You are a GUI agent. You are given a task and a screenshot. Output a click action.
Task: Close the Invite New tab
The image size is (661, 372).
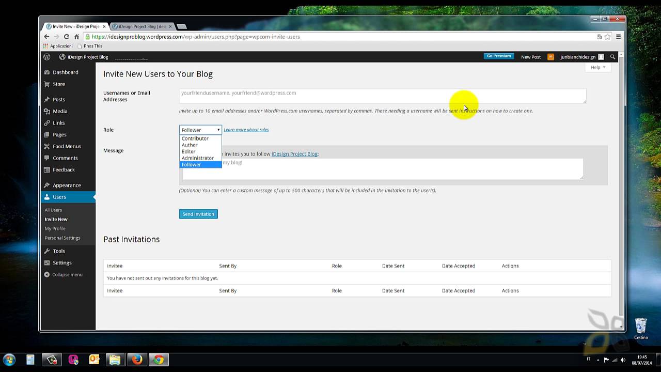tap(104, 26)
